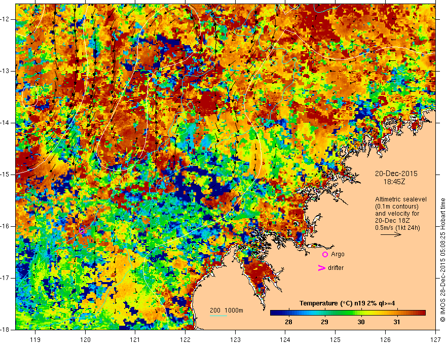This screenshot has width=446, height=345.
Task: Click the 'Altimetric sealevel' caption text
Action: pos(401,199)
